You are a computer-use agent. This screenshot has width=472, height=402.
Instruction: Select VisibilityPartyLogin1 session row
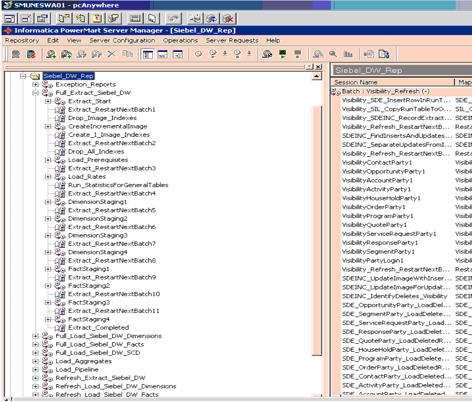point(373,260)
